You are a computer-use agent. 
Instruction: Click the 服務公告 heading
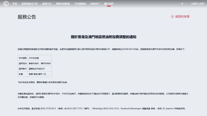click(27, 17)
